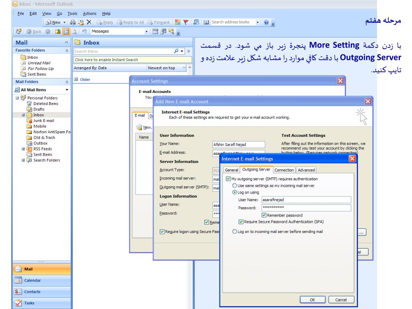Image resolution: width=412 pixels, height=309 pixels.
Task: Open the Tasks navigation pane button
Action: [x=41, y=303]
